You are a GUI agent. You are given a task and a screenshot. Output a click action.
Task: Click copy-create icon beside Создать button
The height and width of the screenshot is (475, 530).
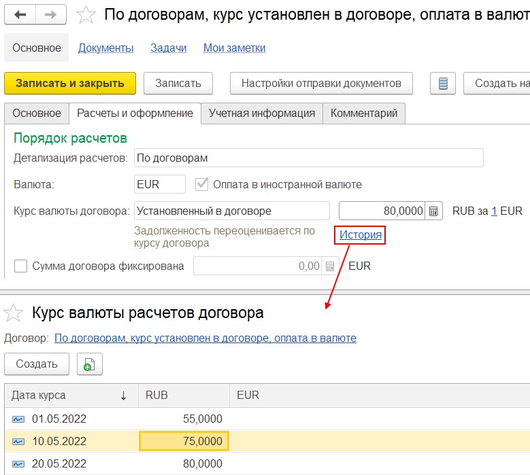coord(89,364)
